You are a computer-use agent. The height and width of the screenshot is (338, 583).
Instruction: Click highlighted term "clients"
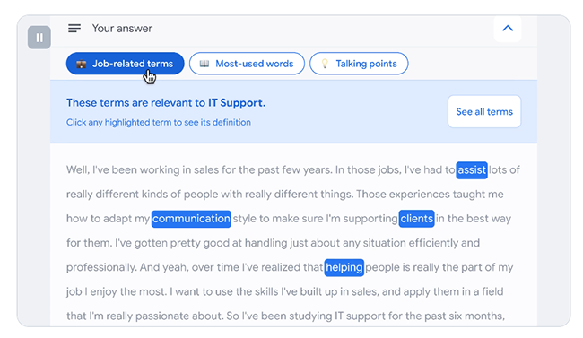(416, 219)
